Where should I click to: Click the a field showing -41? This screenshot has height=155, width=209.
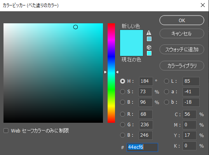[191, 92]
